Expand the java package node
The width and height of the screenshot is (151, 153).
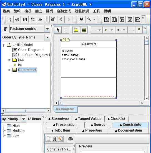[9, 60]
